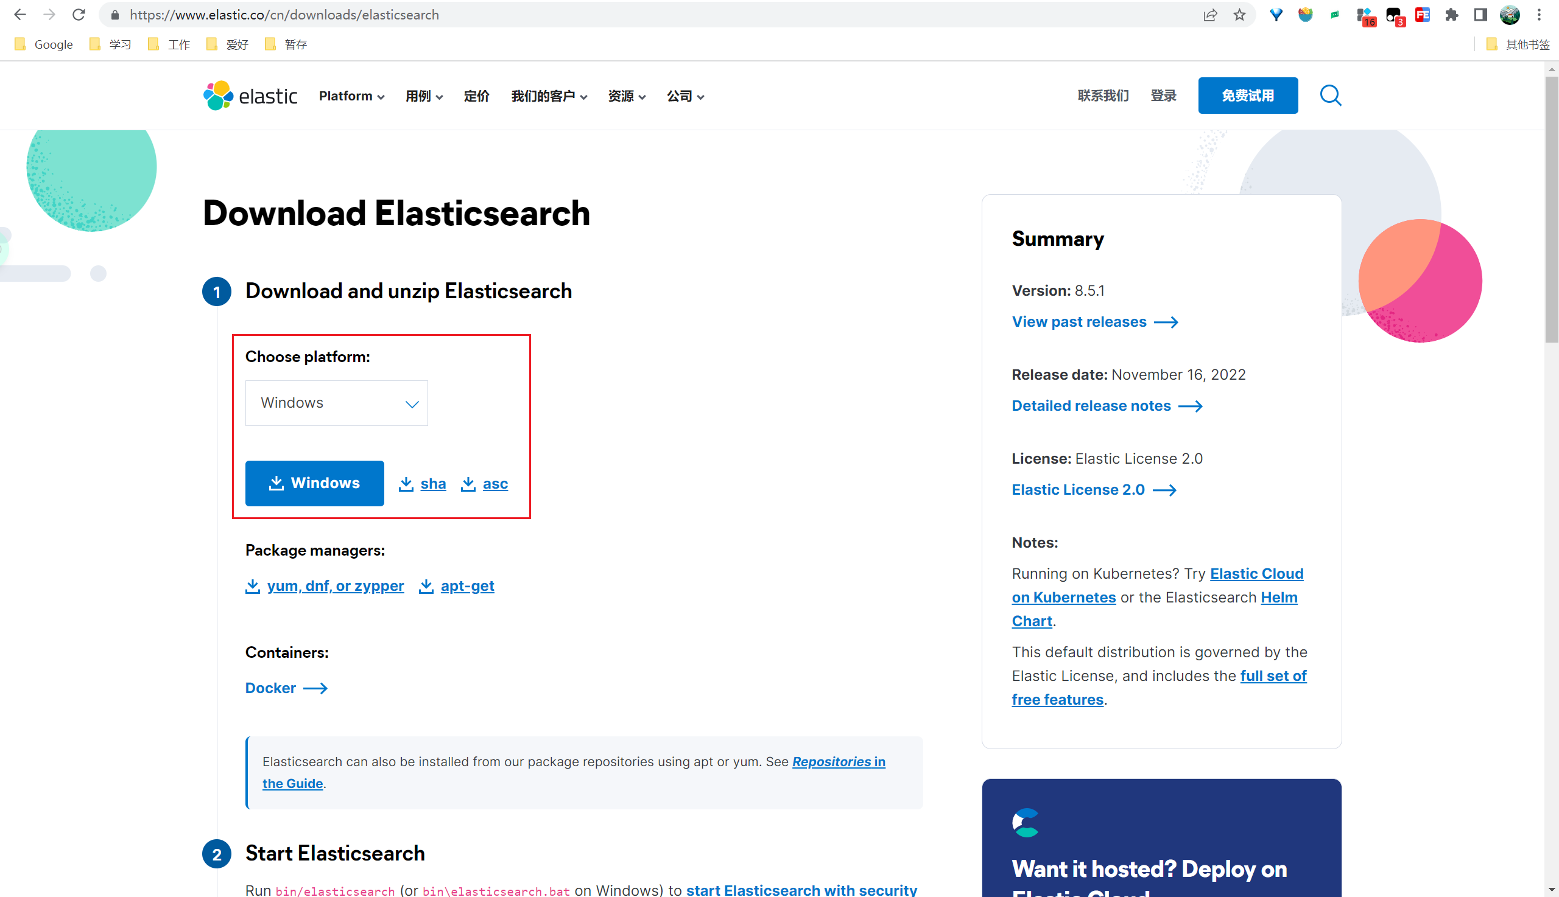Click the Elastic logo
This screenshot has width=1559, height=897.
tap(249, 95)
